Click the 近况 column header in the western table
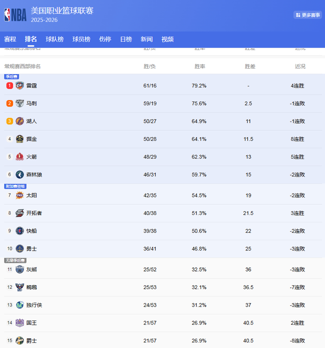The width and height of the screenshot is (325, 348). (300, 66)
